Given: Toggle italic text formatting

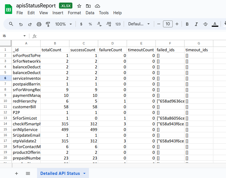Looking at the screenshot, I should (x=196, y=24).
